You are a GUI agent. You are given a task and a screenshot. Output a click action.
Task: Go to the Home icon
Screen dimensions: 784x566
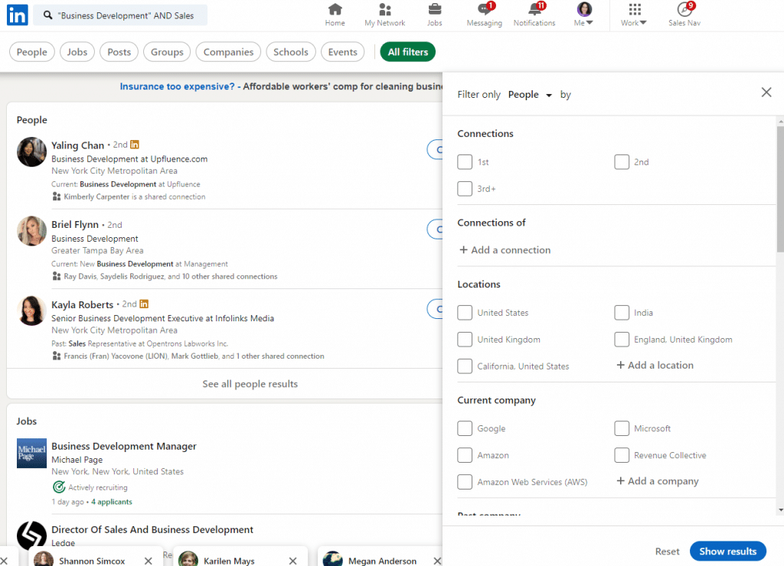(x=335, y=9)
